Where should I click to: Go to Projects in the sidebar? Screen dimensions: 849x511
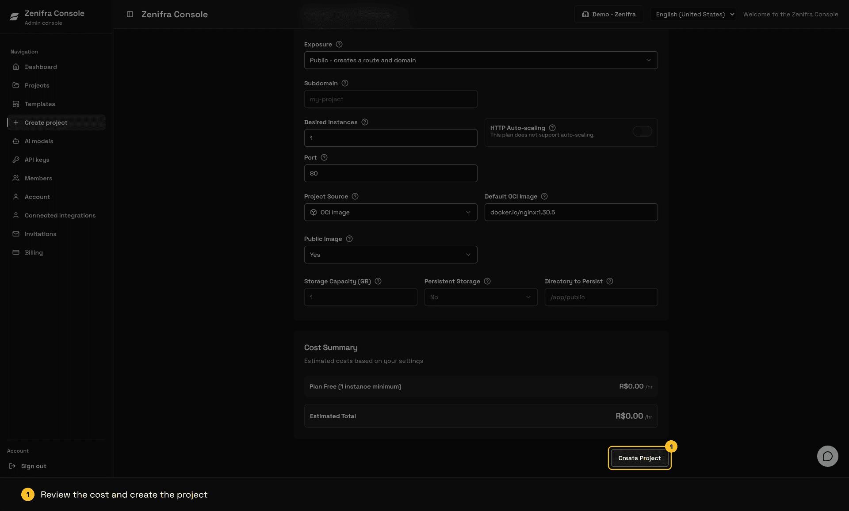56,85
